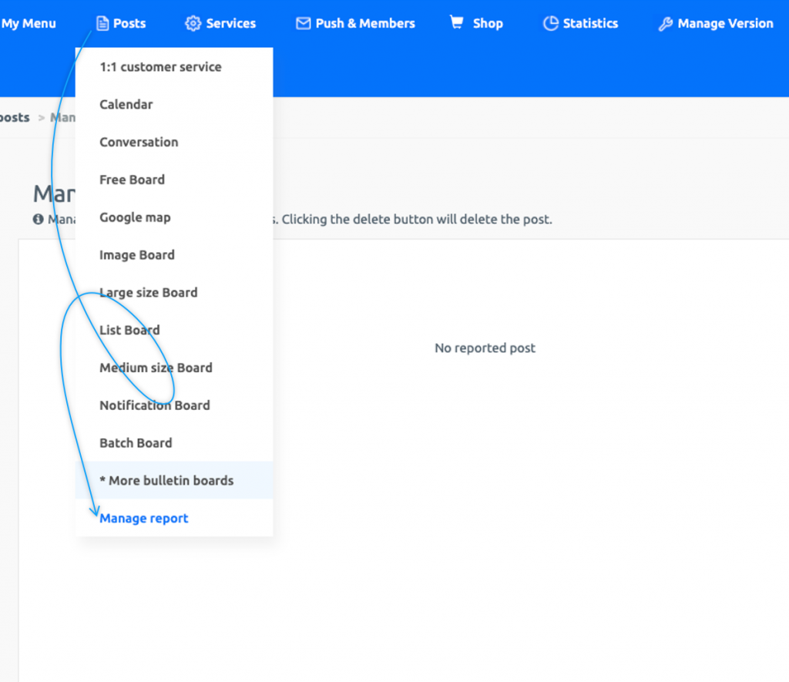The width and height of the screenshot is (789, 682).
Task: Open the 1:1 customer service board
Action: 160,67
